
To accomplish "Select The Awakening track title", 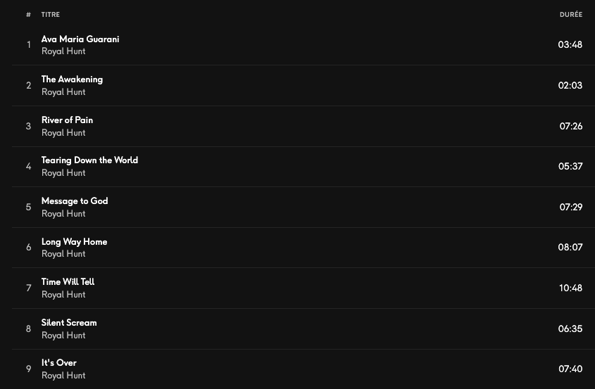I will [x=72, y=79].
